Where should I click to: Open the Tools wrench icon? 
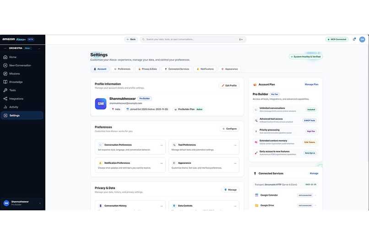click(x=5, y=90)
